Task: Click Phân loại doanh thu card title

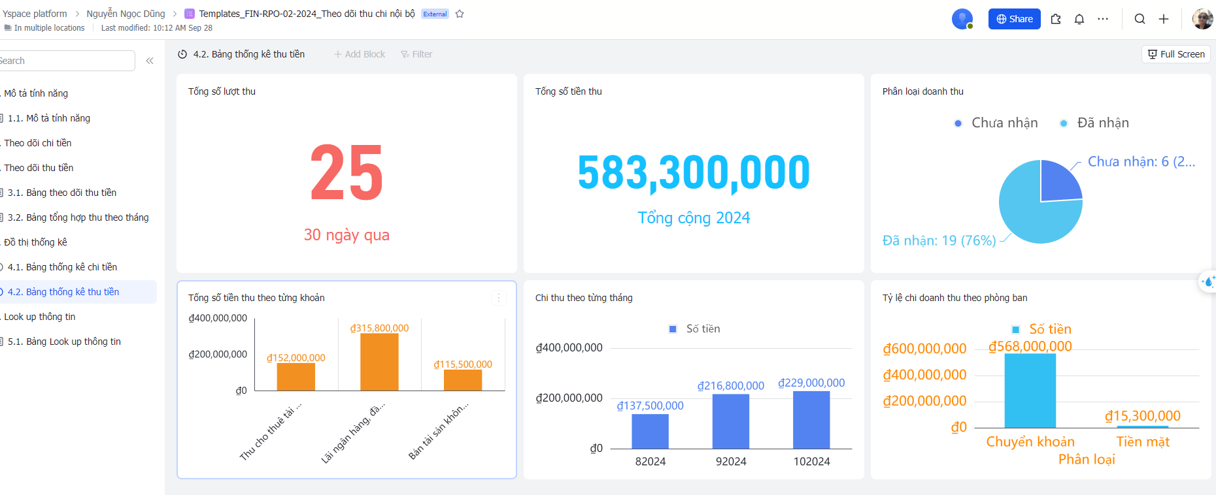Action: coord(922,91)
